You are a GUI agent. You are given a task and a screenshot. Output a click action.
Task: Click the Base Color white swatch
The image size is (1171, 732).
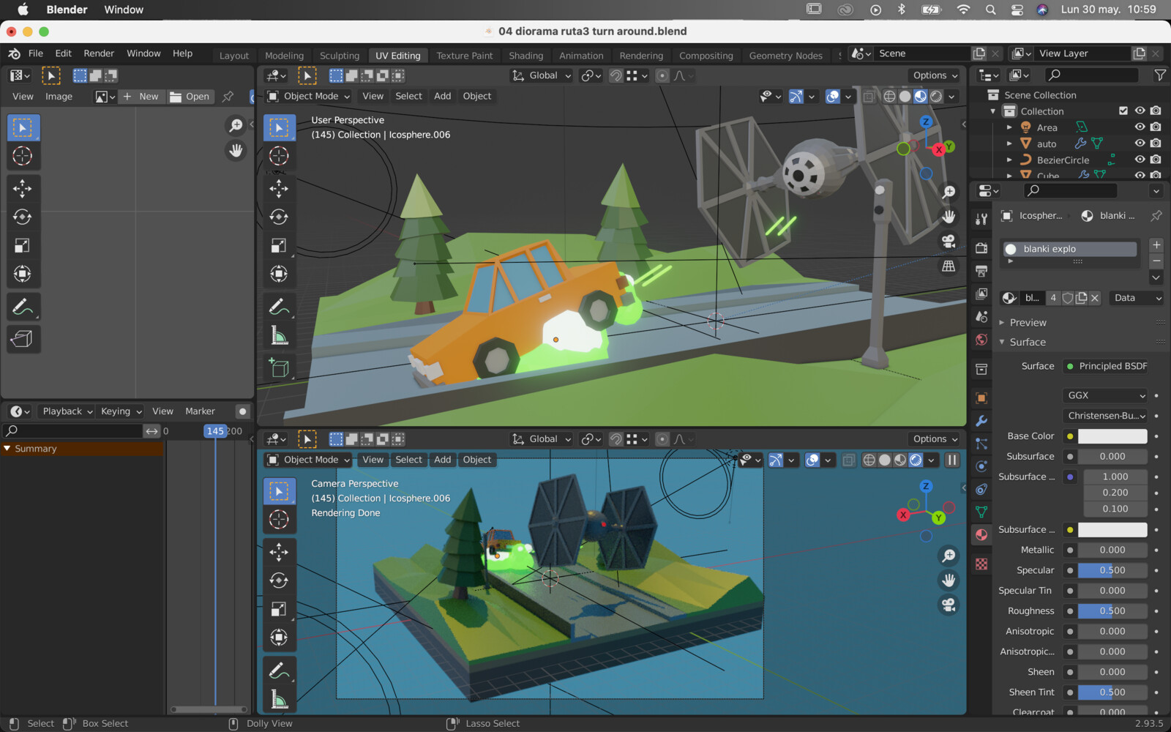pos(1112,436)
